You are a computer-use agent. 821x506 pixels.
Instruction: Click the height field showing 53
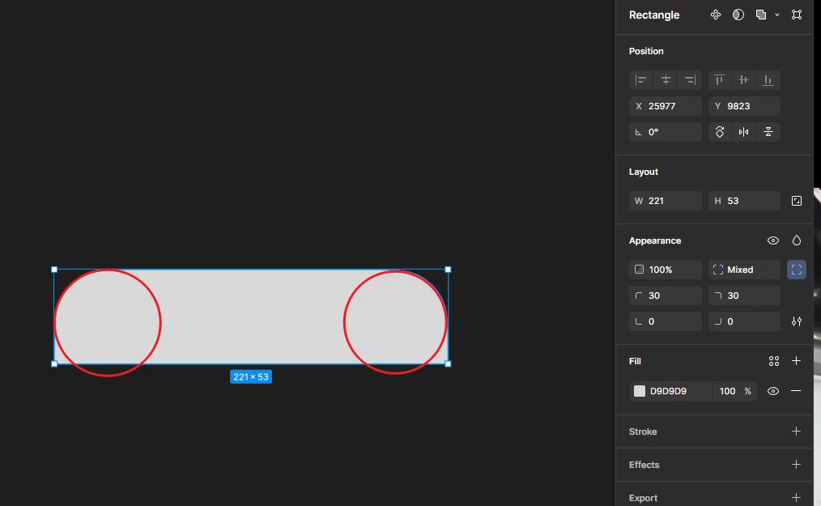coord(744,201)
